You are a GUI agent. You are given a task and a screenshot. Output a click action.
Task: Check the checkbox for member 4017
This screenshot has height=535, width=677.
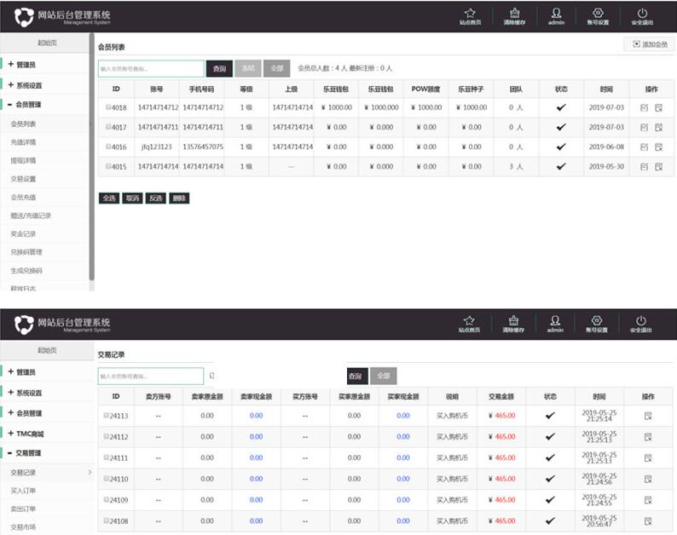point(108,127)
